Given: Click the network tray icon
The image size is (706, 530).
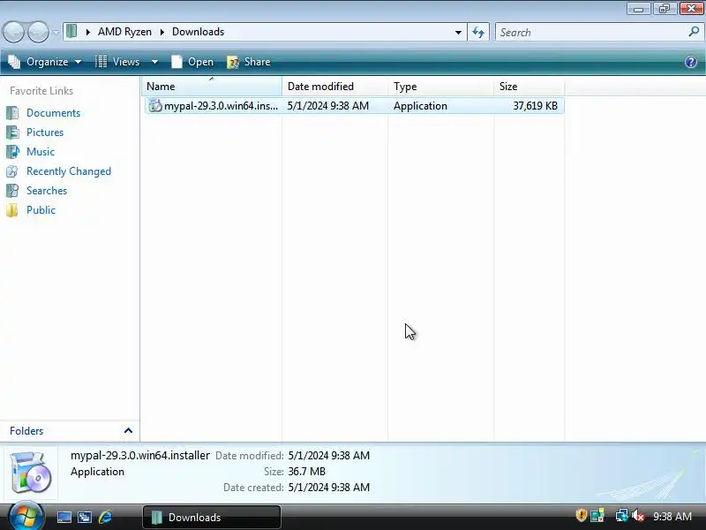Looking at the screenshot, I should pos(621,515).
